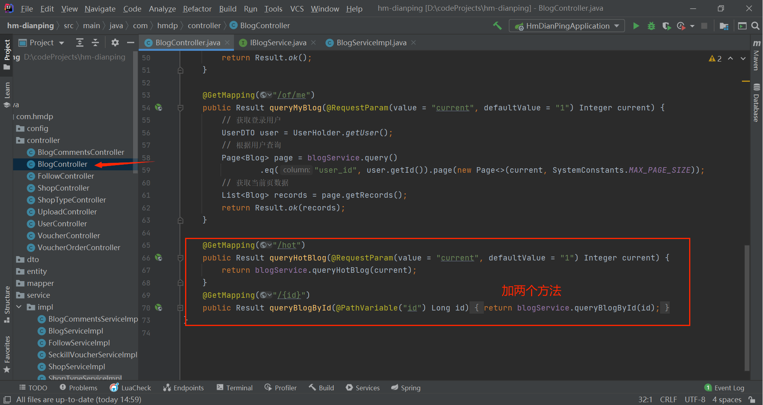The height and width of the screenshot is (405, 763).
Task: Click UTF-8 encoding in status bar
Action: point(695,399)
